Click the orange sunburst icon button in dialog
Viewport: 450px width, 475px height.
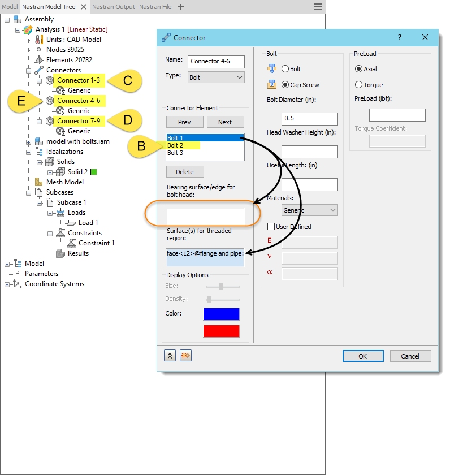(x=185, y=356)
